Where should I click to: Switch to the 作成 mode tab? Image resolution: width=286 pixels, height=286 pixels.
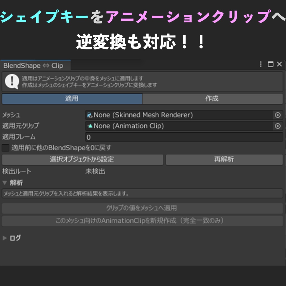[x=213, y=99]
